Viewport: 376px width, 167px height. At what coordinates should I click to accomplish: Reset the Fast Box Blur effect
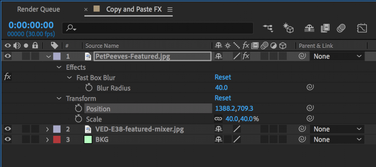pos(223,77)
